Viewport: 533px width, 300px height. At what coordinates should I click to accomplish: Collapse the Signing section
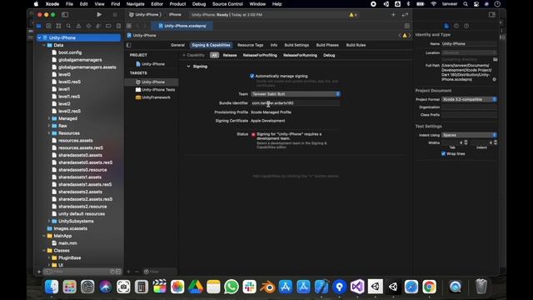(188, 67)
